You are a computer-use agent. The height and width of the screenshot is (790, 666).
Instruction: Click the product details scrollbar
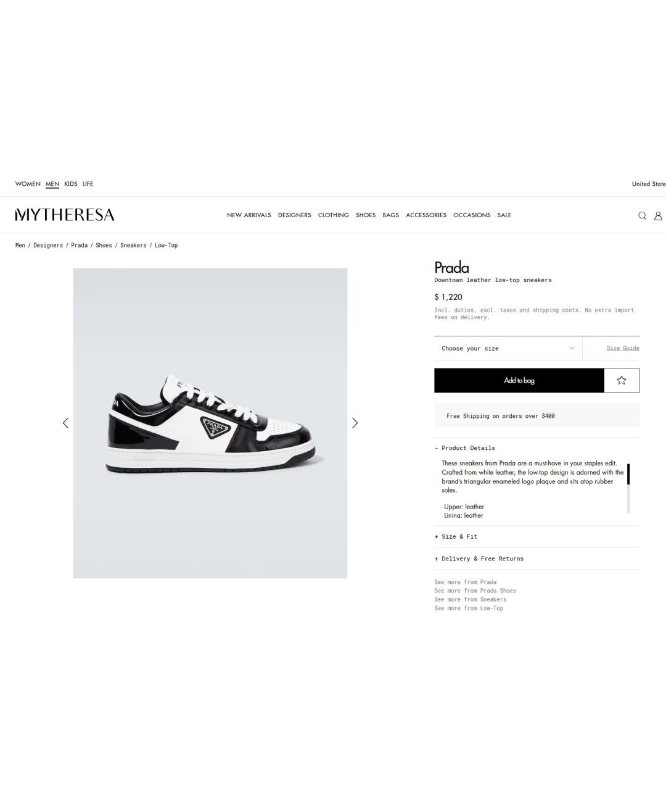point(628,488)
